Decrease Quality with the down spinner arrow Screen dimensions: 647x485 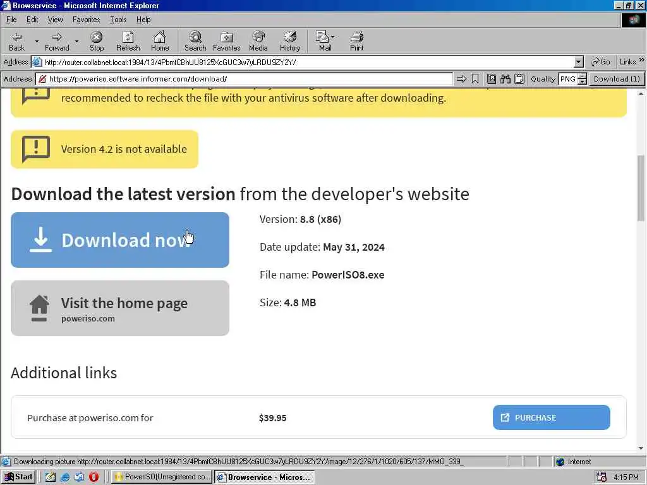[582, 81]
